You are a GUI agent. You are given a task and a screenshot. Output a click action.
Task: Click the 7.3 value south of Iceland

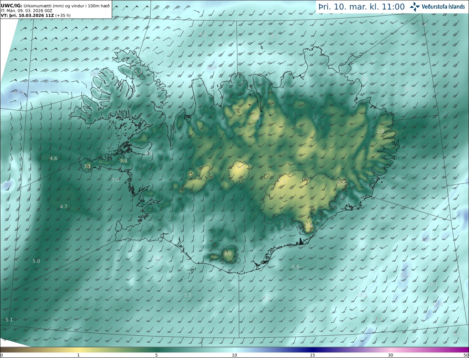click(188, 295)
